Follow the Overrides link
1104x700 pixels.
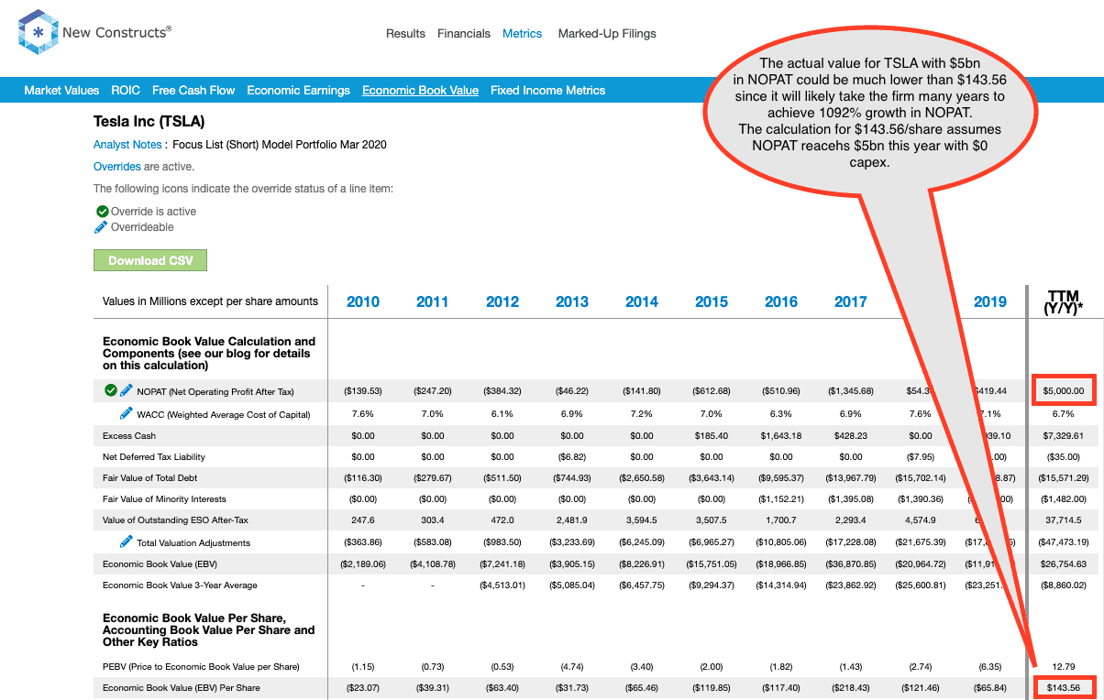[x=117, y=167]
